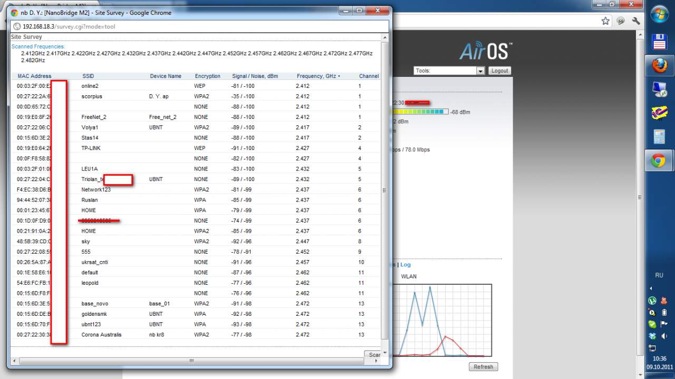The height and width of the screenshot is (379, 675).
Task: Click the uTorrent tray icon
Action: (x=652, y=301)
